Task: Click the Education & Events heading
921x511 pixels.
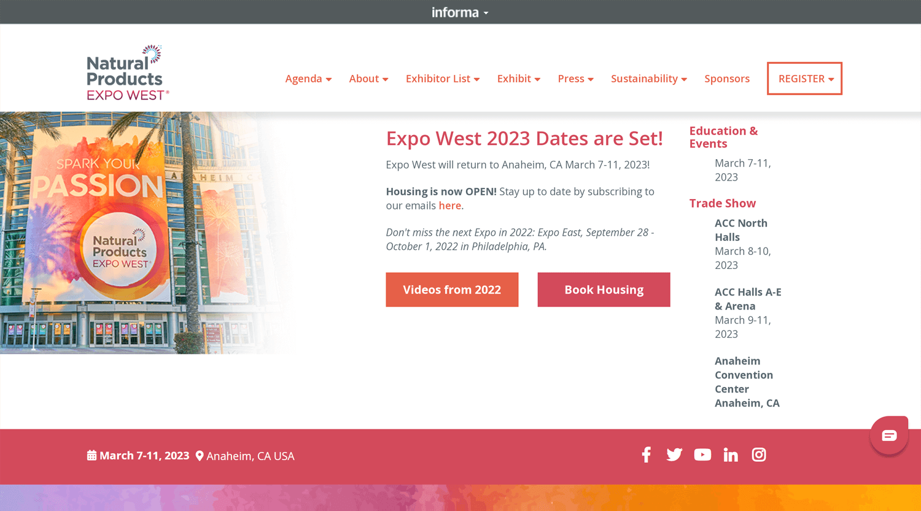Action: click(723, 137)
